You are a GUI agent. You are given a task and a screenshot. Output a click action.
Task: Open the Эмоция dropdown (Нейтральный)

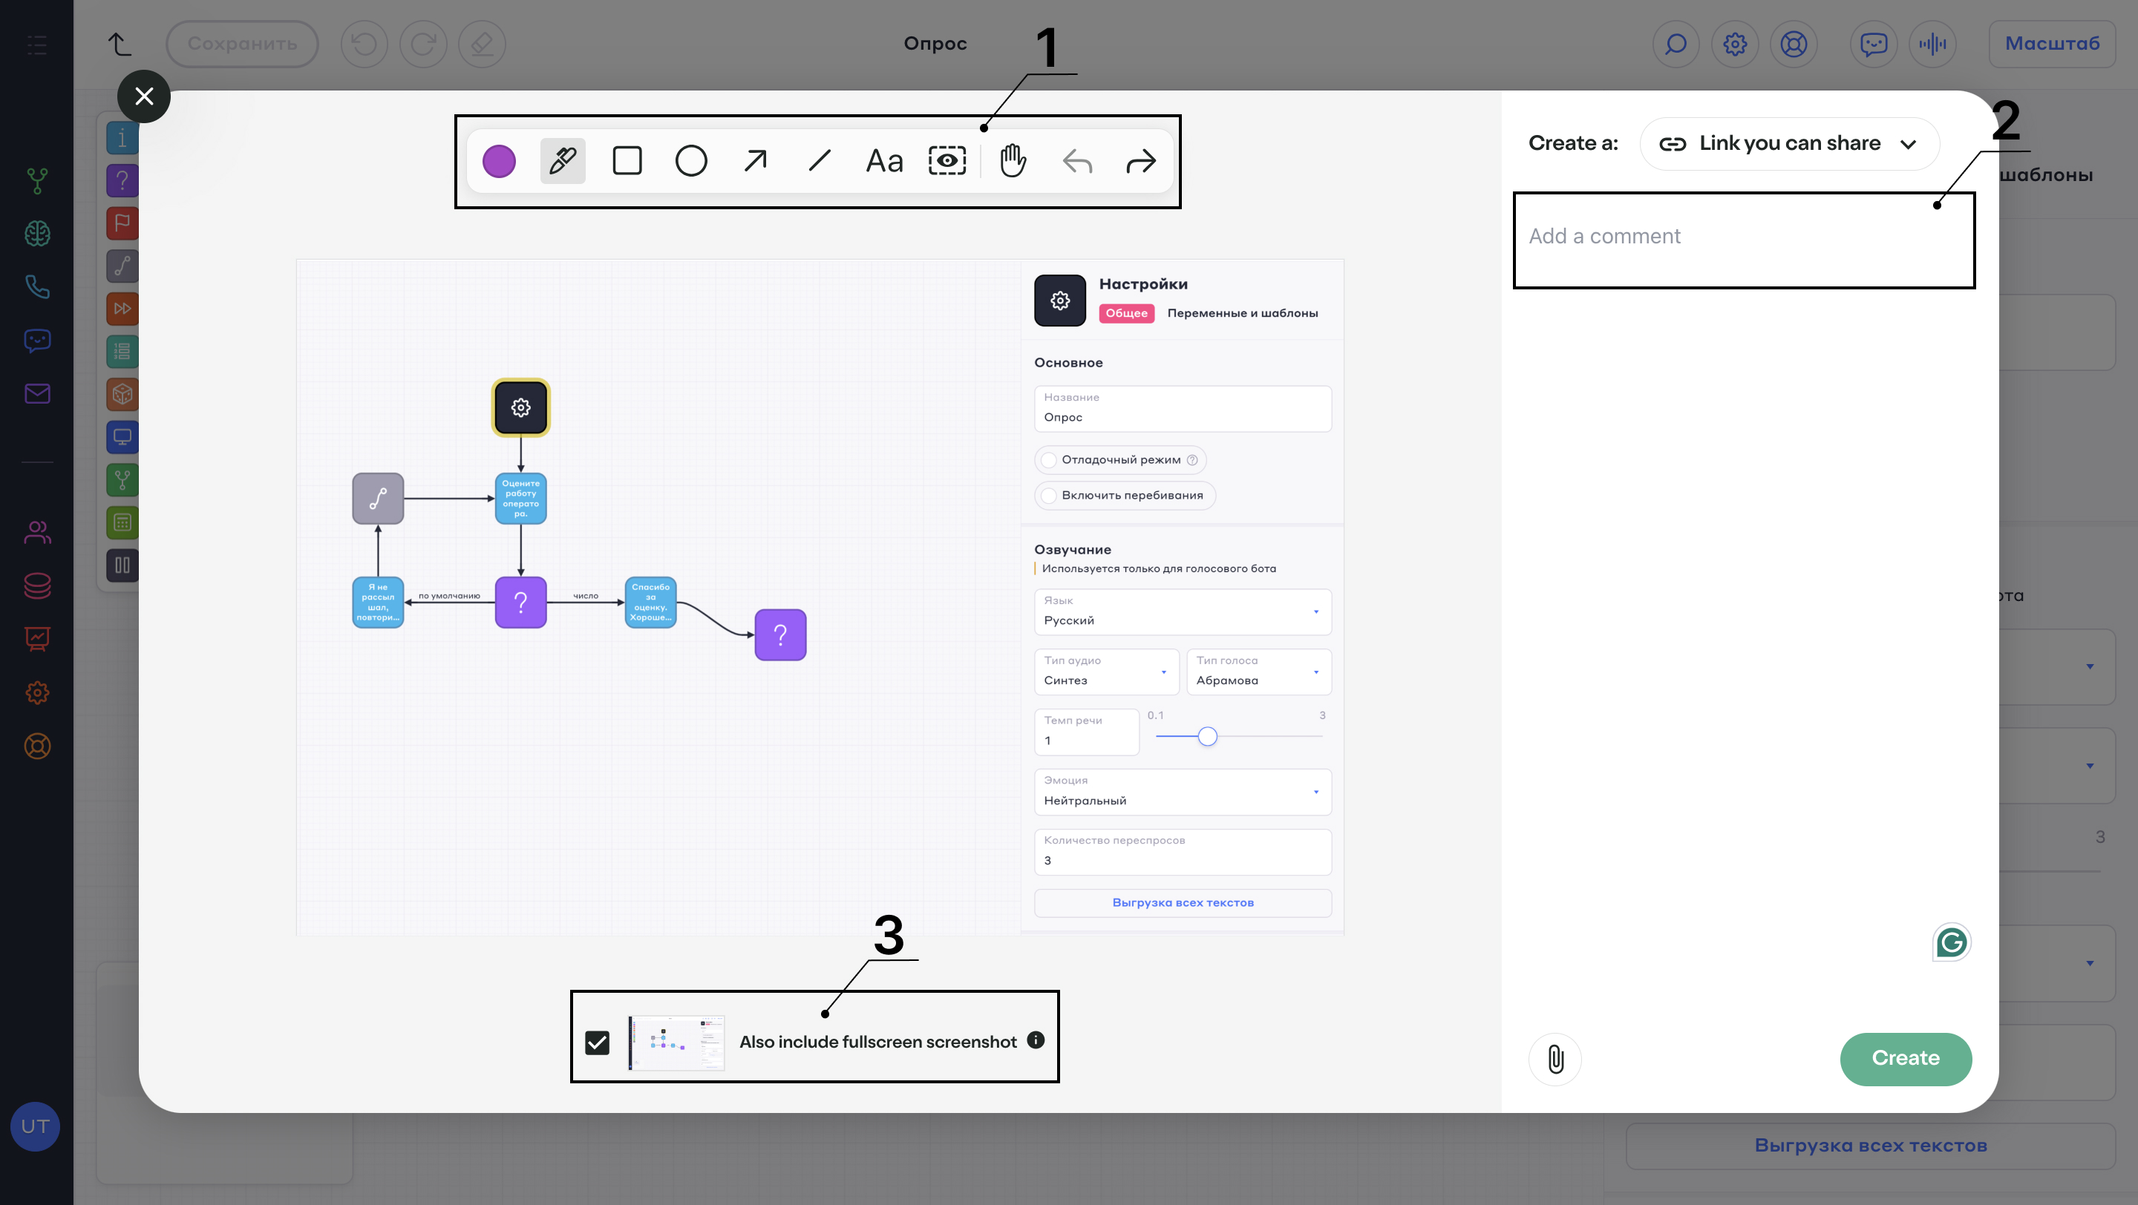point(1183,791)
